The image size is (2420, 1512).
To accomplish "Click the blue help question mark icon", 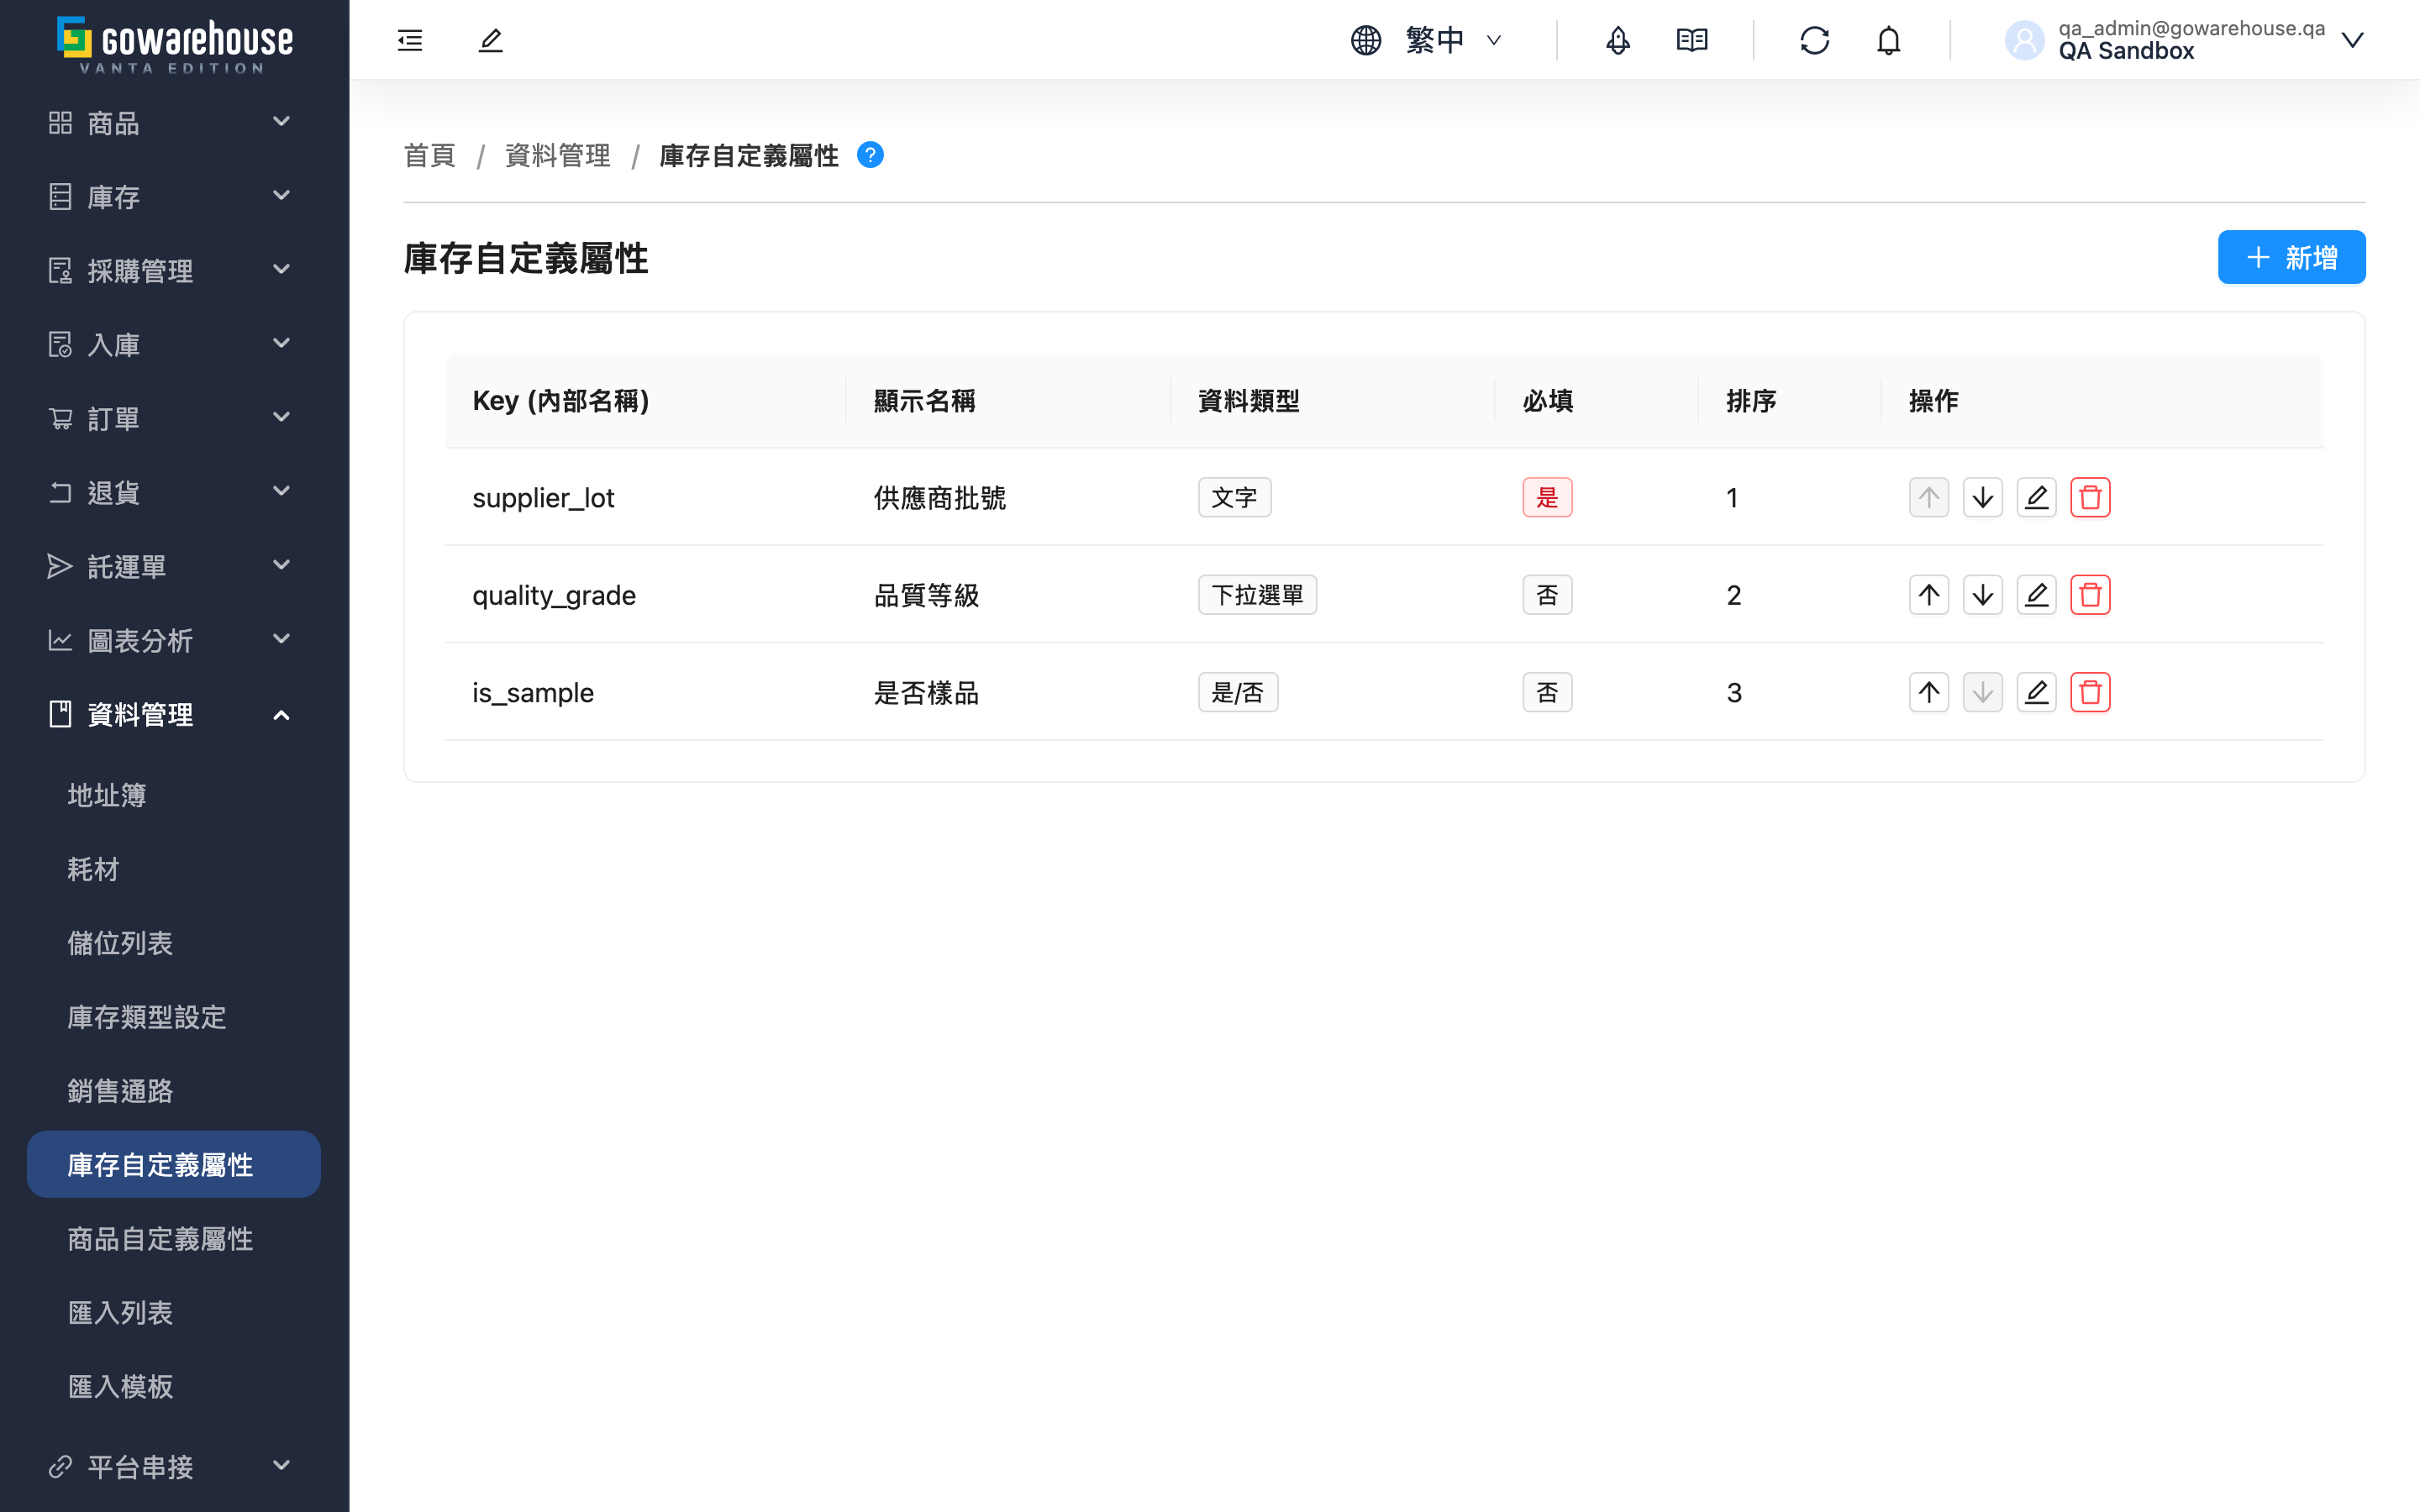I will coord(870,155).
